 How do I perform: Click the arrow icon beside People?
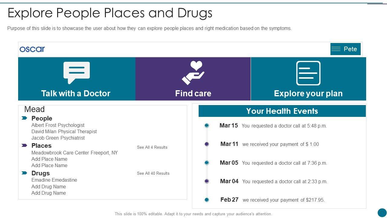(24, 118)
